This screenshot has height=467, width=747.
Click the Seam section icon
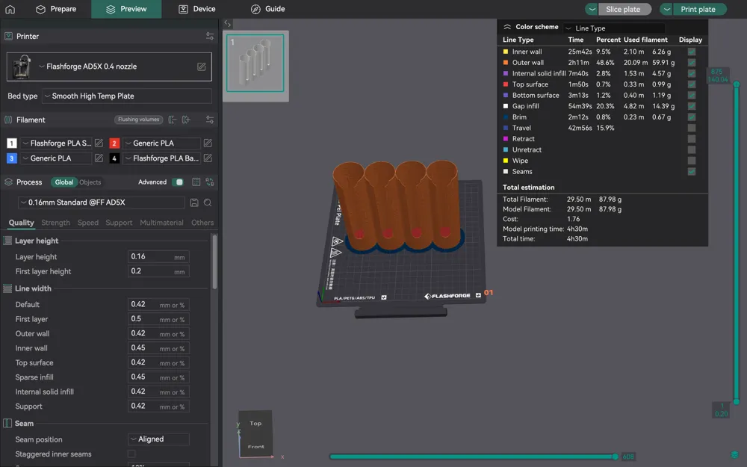pyautogui.click(x=7, y=423)
